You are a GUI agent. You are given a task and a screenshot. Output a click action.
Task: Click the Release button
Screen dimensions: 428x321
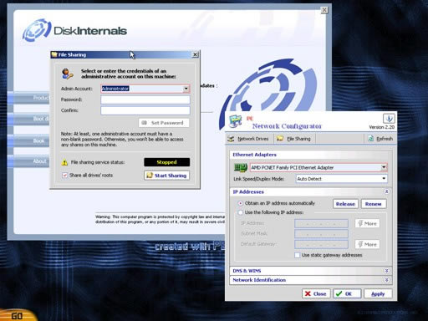click(345, 204)
